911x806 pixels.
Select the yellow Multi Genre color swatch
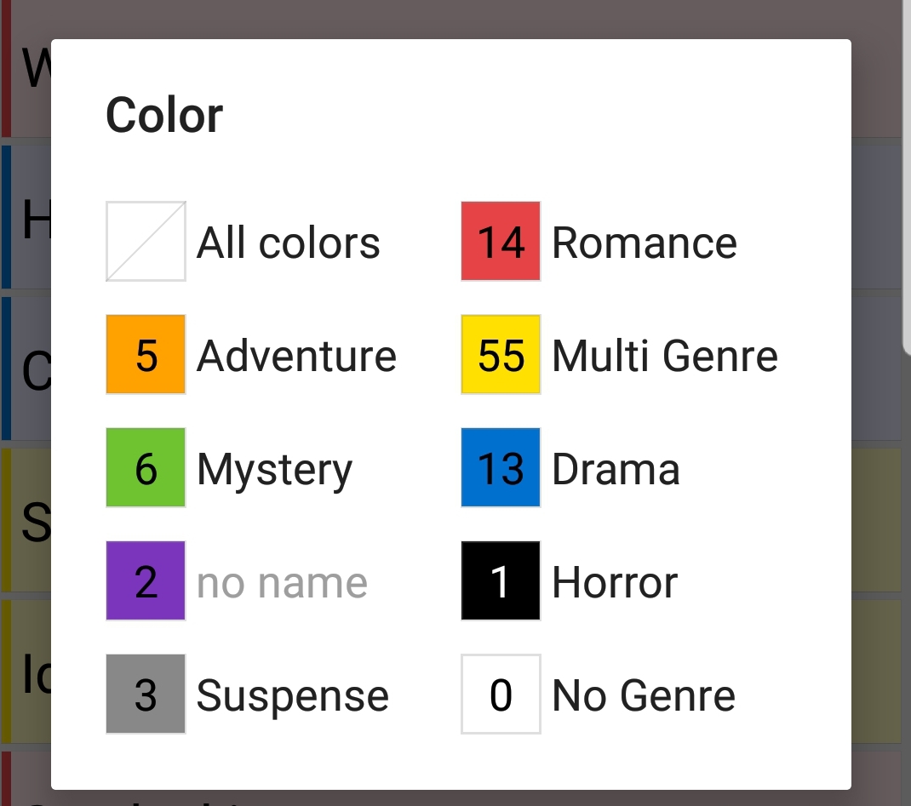[501, 354]
